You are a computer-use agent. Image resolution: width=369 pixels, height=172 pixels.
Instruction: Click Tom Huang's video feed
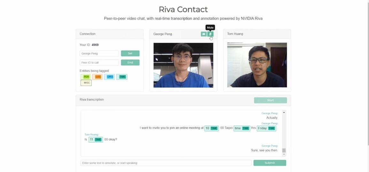pos(257,65)
